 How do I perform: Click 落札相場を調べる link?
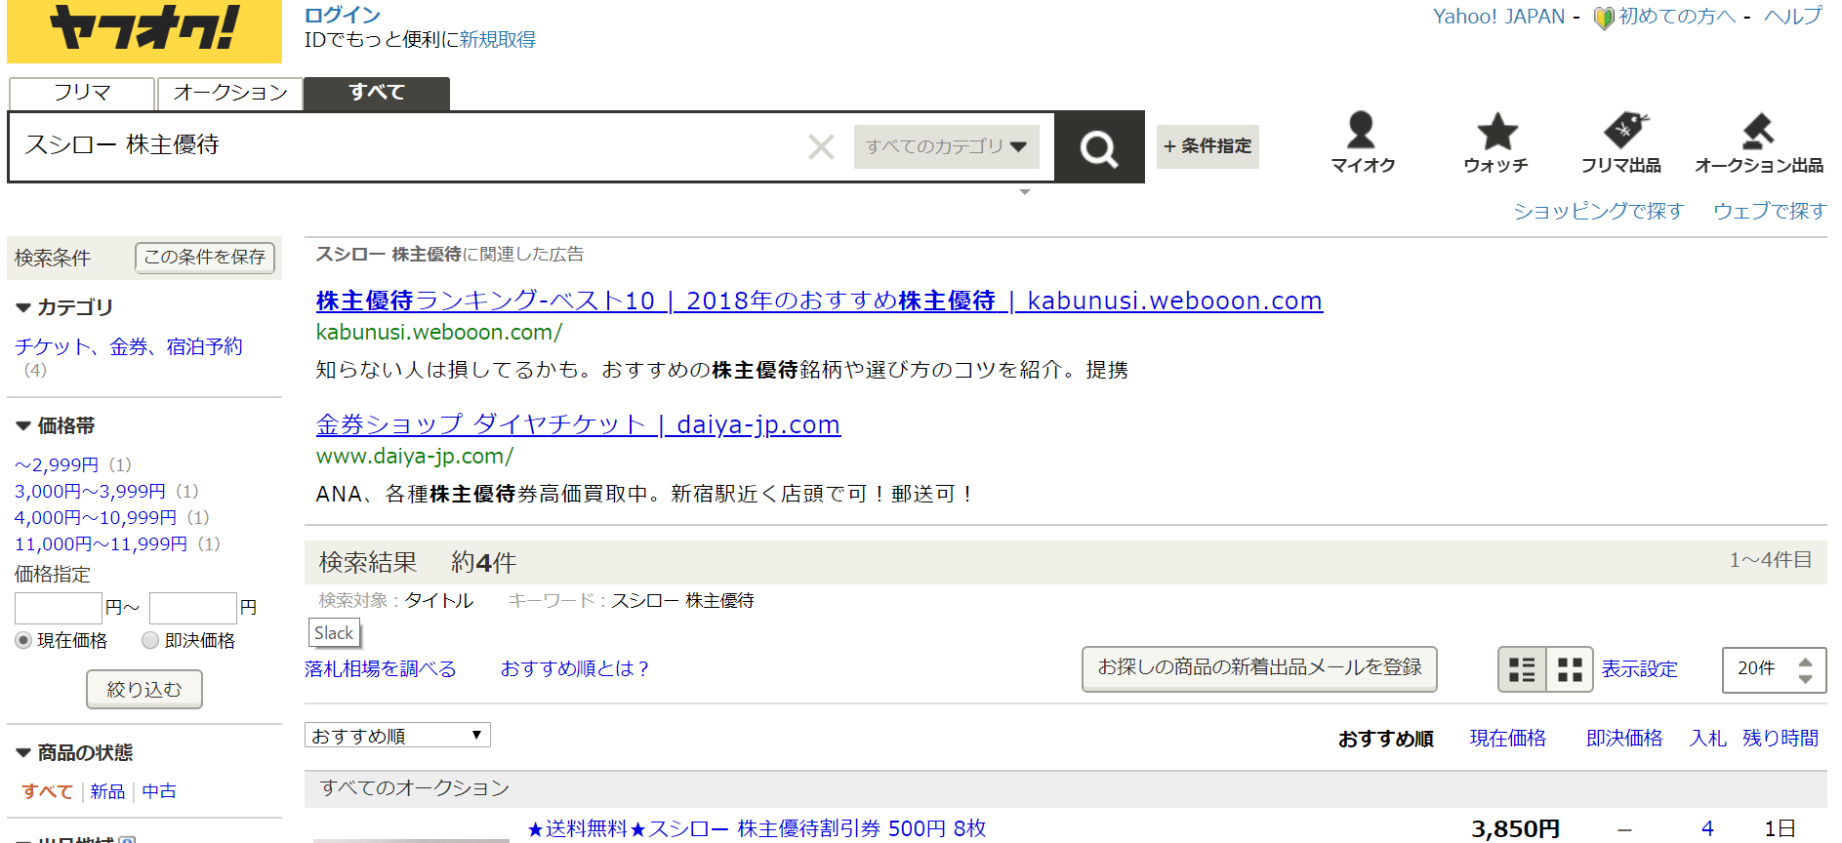(380, 669)
